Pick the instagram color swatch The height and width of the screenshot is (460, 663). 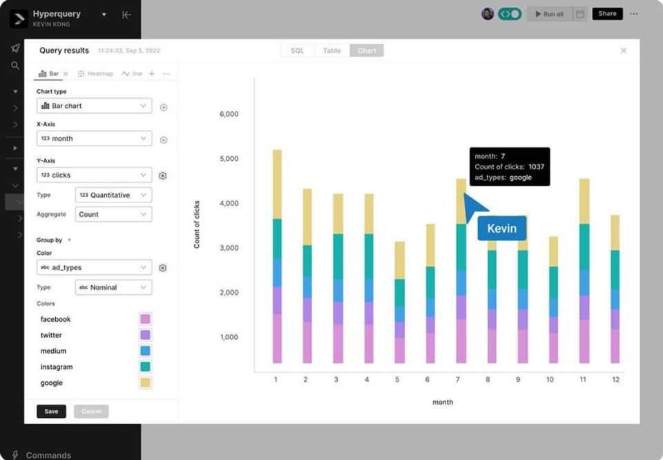point(145,367)
